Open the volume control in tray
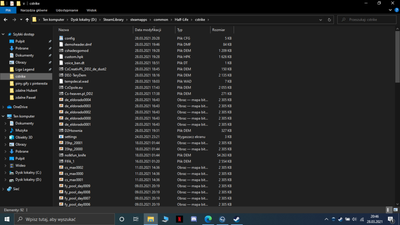400x225 pixels. tap(354, 219)
